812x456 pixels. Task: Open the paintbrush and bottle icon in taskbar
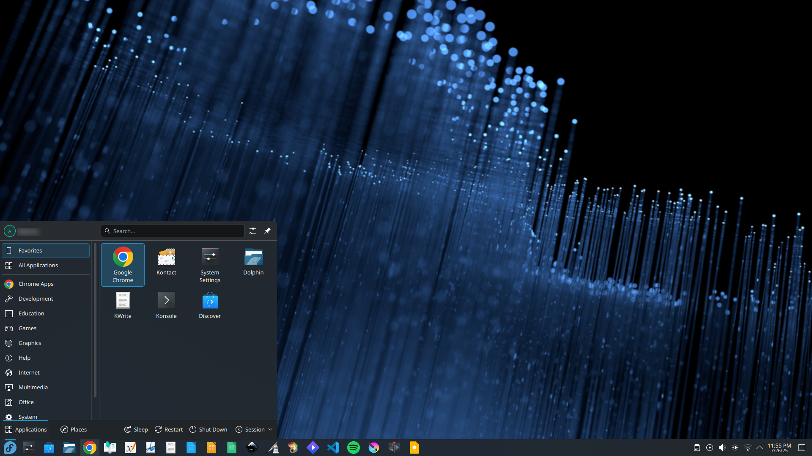[272, 448]
